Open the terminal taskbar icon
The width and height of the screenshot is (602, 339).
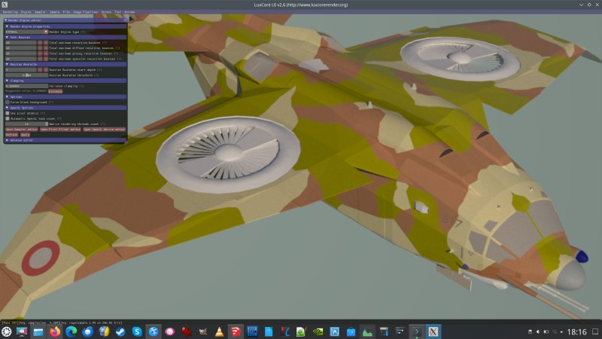pyautogui.click(x=417, y=331)
